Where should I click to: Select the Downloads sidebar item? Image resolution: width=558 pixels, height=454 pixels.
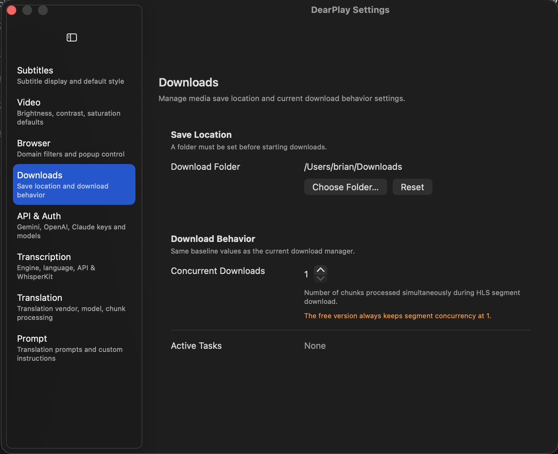click(x=74, y=184)
